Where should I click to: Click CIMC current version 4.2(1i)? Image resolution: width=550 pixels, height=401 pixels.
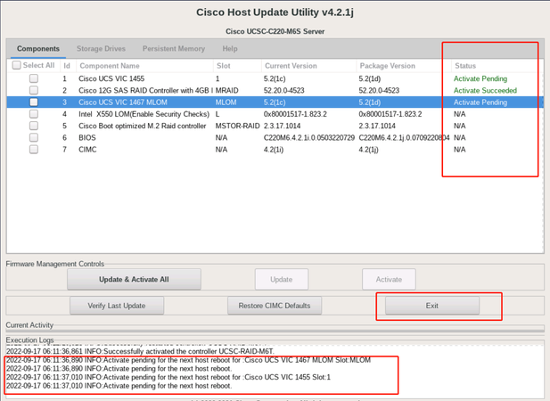pos(274,150)
